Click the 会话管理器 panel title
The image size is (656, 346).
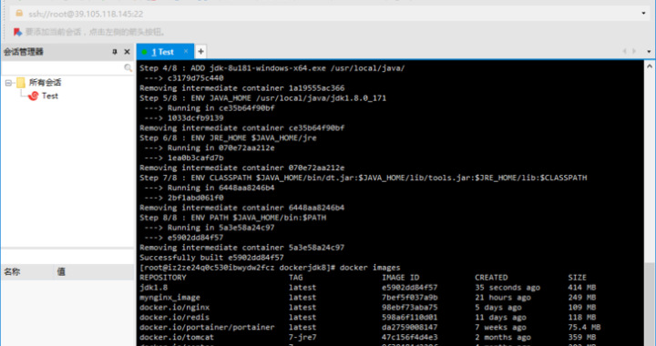tap(24, 52)
